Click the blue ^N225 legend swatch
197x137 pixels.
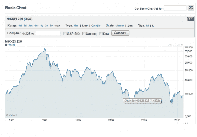click(x=6, y=45)
